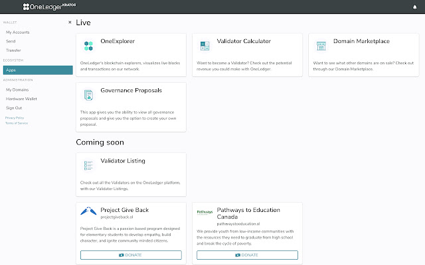
Task: Open the Validator Calculator title
Action: pyautogui.click(x=244, y=41)
